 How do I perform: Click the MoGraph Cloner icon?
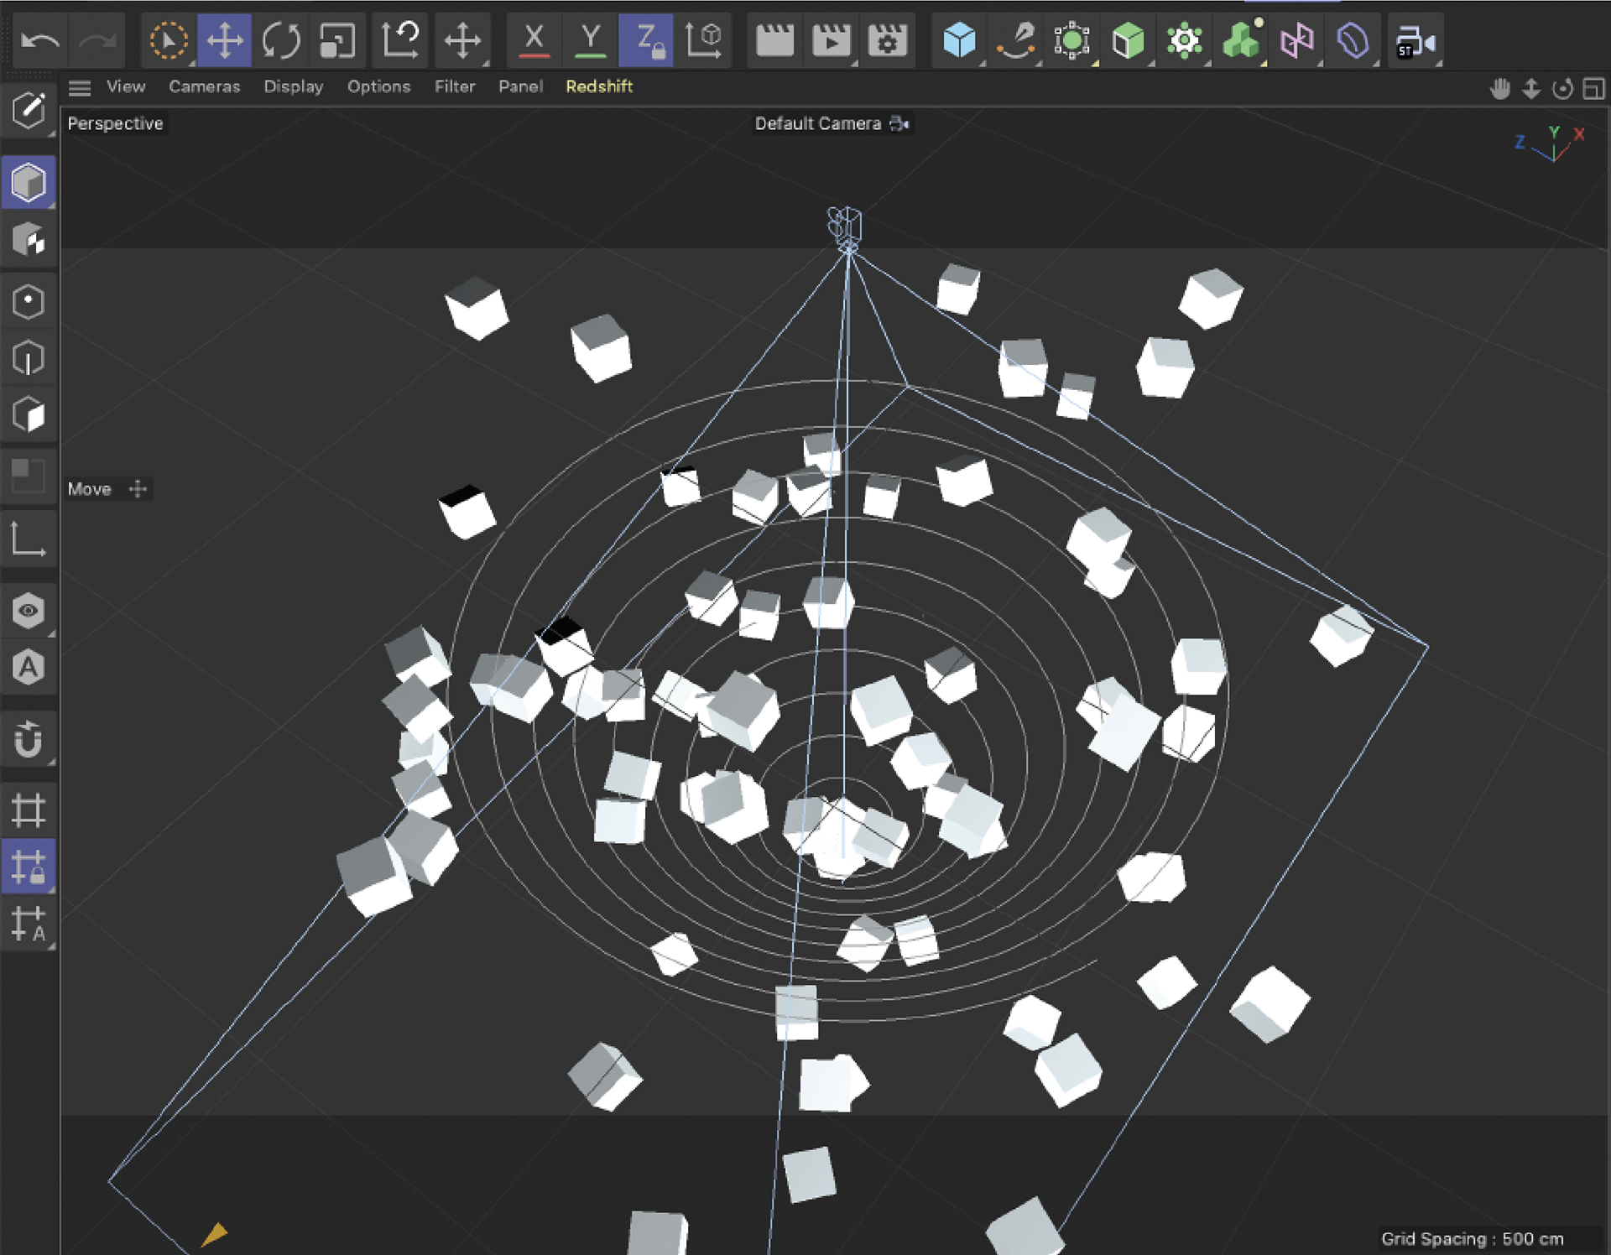coord(1241,40)
